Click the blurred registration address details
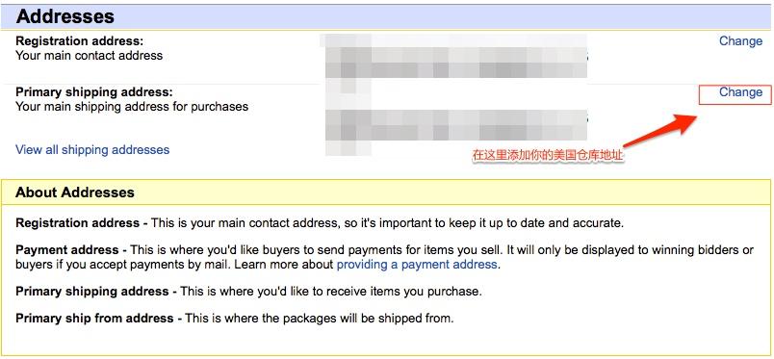Screen dimensions: 774x359 point(454,56)
